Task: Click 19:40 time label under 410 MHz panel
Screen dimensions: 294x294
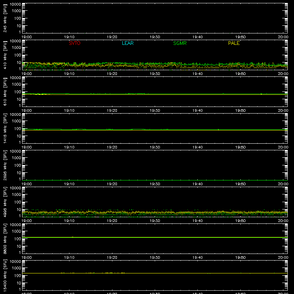Action: [198, 74]
